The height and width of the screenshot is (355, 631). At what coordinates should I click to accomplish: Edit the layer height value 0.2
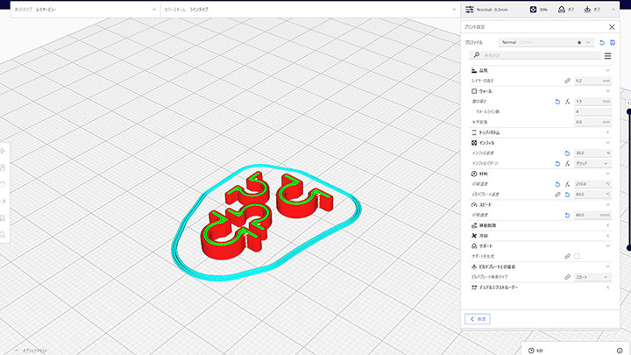592,81
